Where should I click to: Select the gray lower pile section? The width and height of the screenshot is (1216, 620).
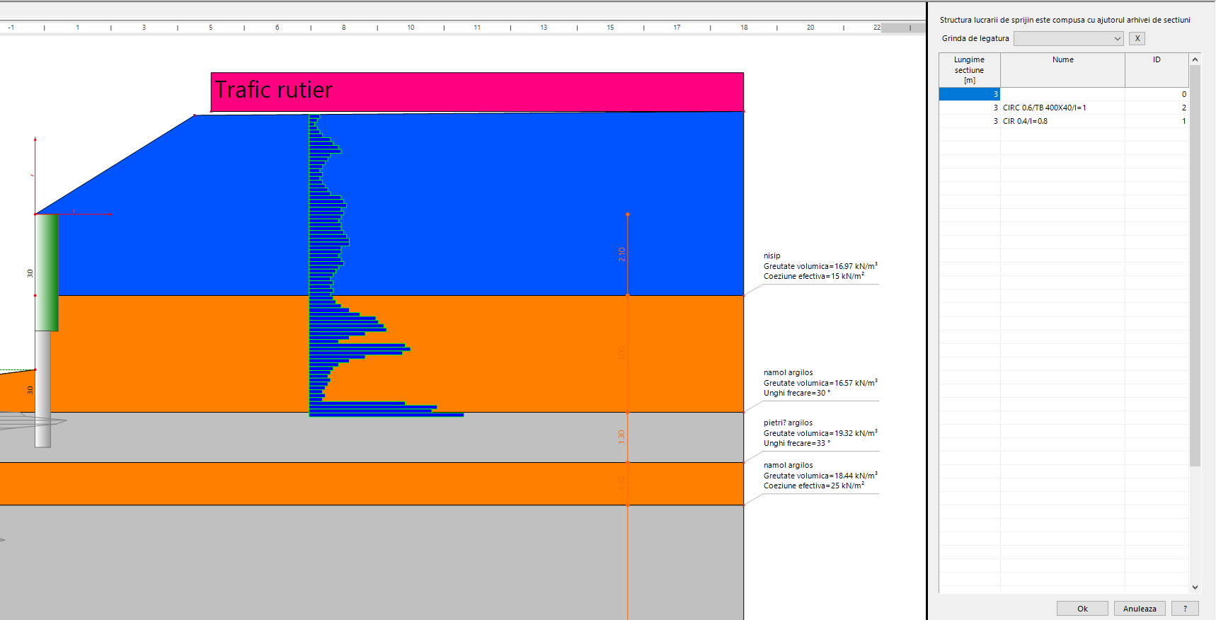pos(43,389)
